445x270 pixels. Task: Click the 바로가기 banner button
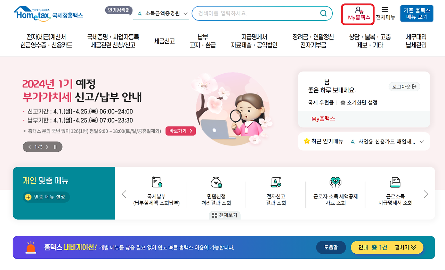pos(180,131)
